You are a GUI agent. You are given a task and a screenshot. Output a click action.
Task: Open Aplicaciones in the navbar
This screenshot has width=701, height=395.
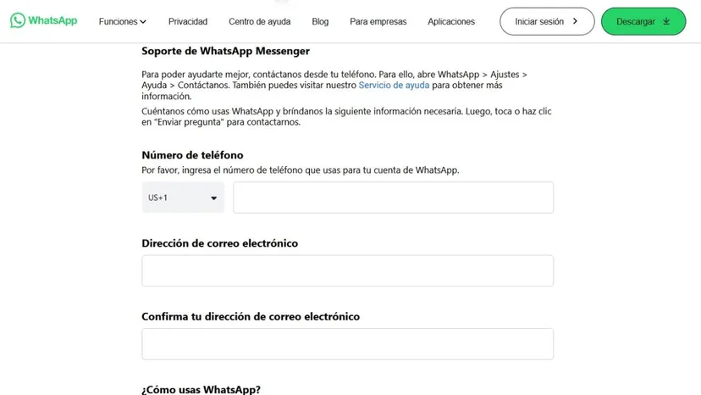click(x=451, y=21)
